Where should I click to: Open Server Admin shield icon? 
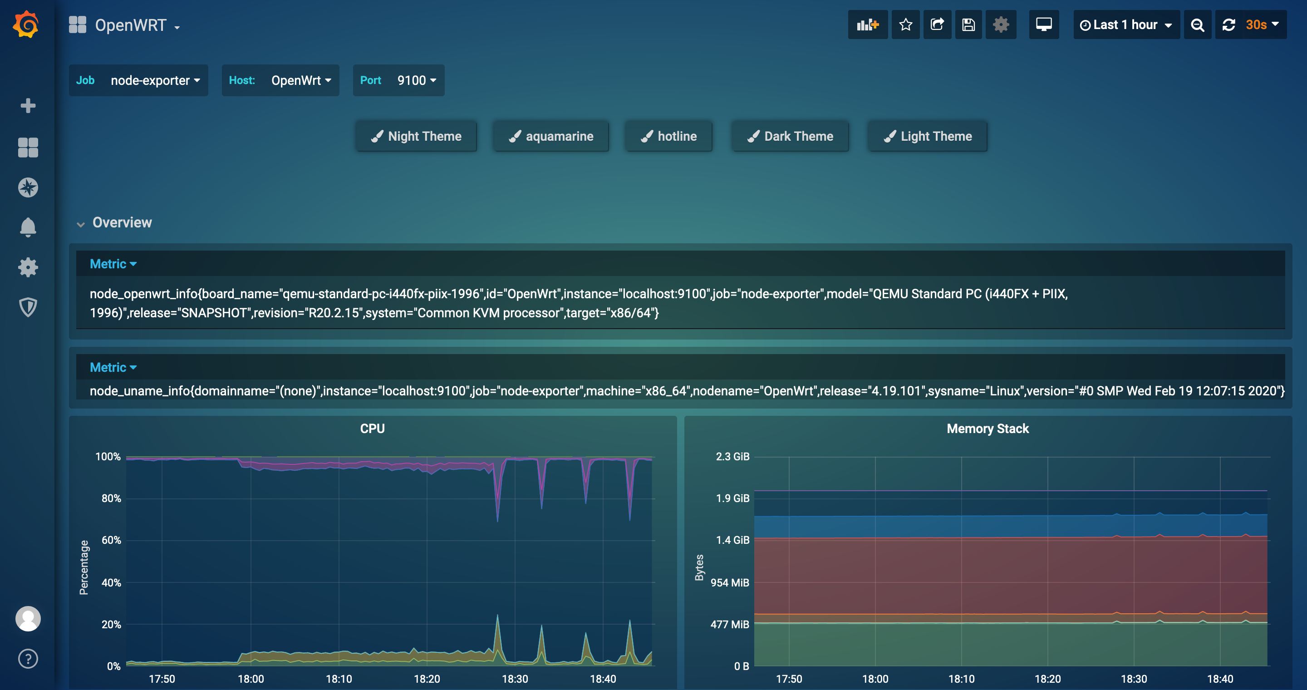[x=28, y=307]
